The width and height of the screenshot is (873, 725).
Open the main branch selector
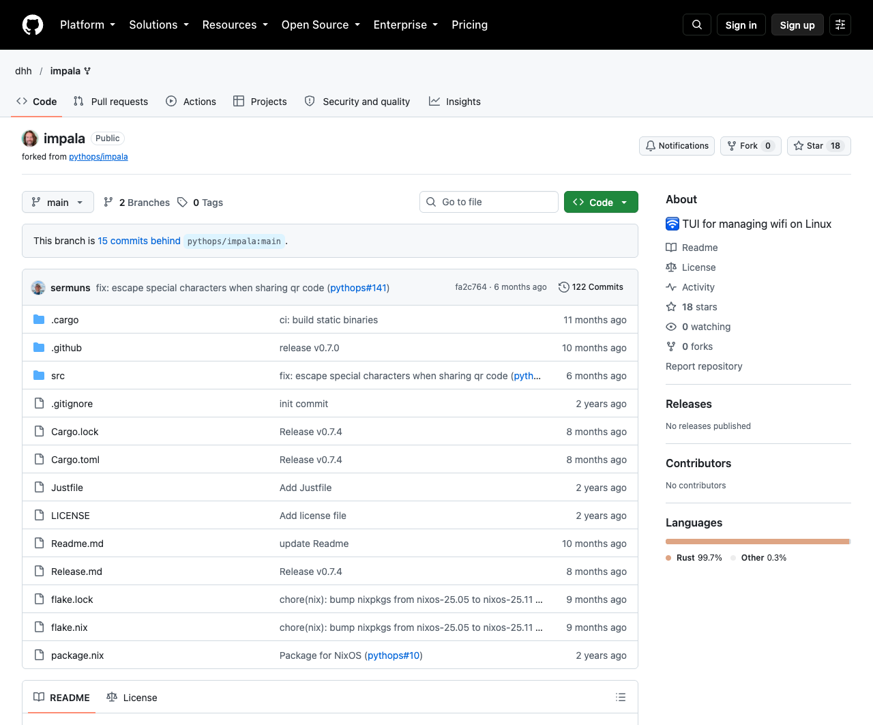tap(58, 202)
